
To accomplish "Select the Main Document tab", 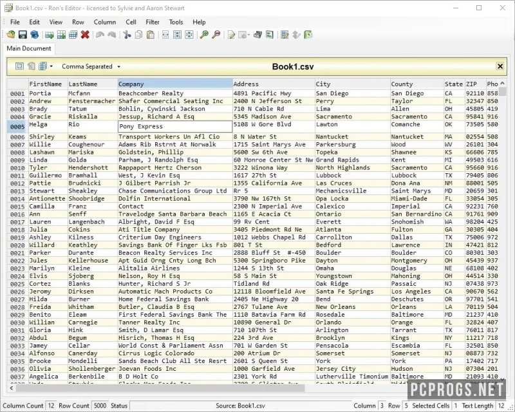I will point(29,48).
